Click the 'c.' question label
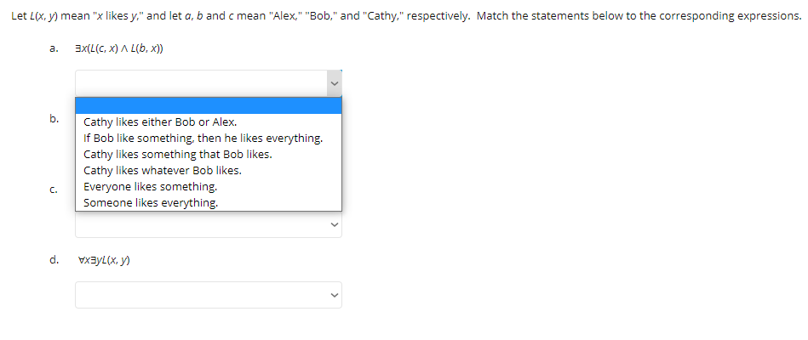The image size is (808, 340). coord(54,190)
